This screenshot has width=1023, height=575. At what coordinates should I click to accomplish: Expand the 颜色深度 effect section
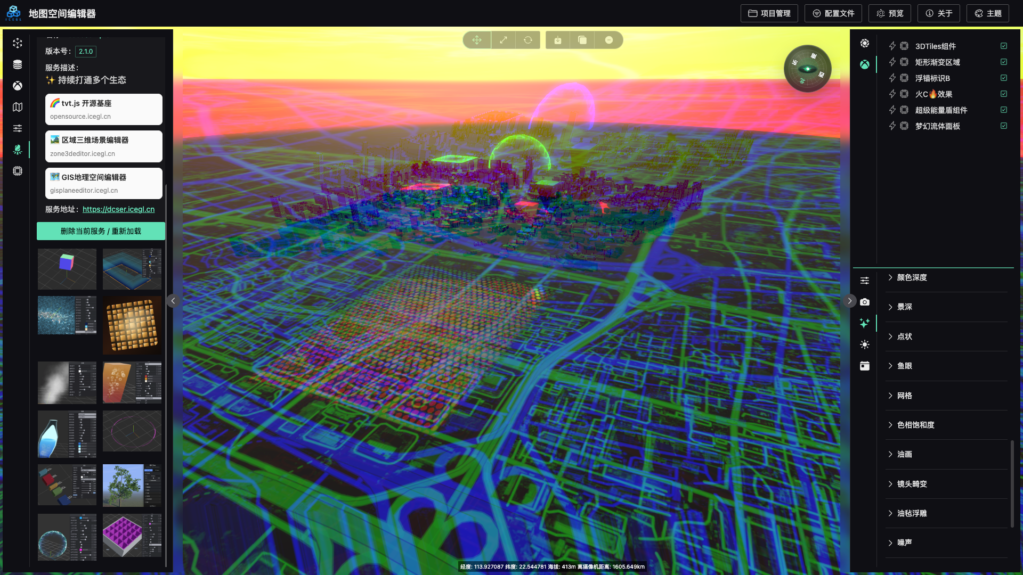[x=912, y=277]
